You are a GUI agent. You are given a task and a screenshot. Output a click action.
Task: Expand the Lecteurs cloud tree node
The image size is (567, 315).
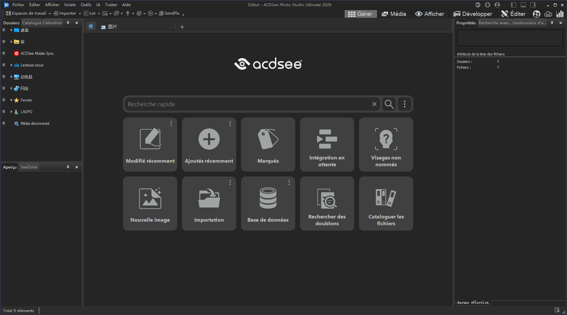point(11,65)
